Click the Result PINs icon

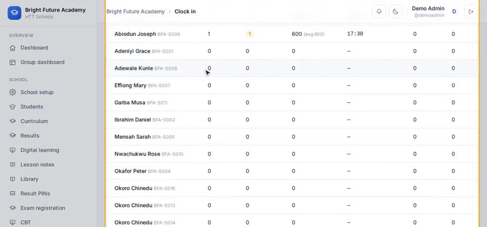[12, 194]
